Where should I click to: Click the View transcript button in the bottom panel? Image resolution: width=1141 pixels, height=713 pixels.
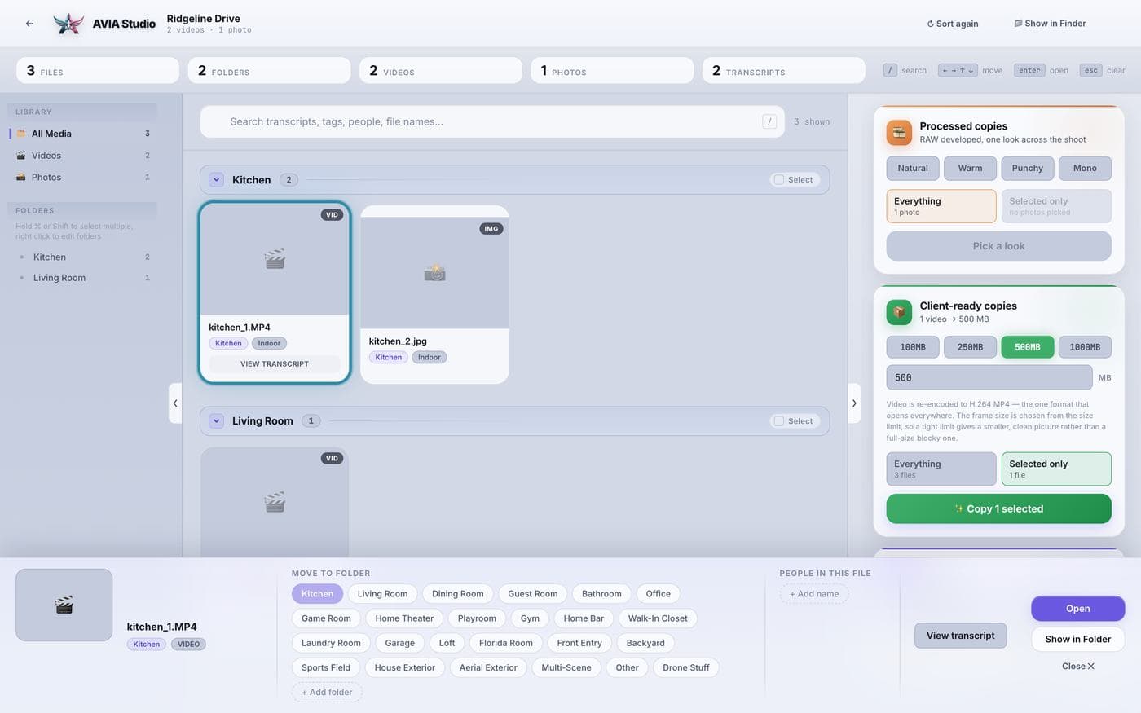tap(961, 636)
